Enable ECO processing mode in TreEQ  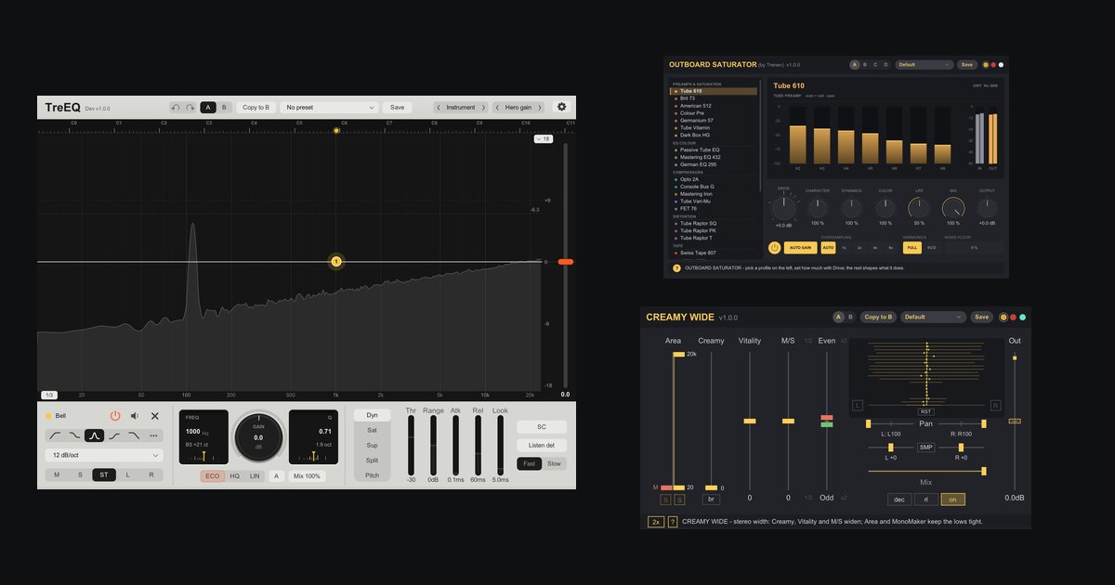(x=213, y=475)
